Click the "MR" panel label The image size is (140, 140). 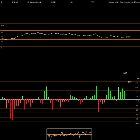coord(125,73)
